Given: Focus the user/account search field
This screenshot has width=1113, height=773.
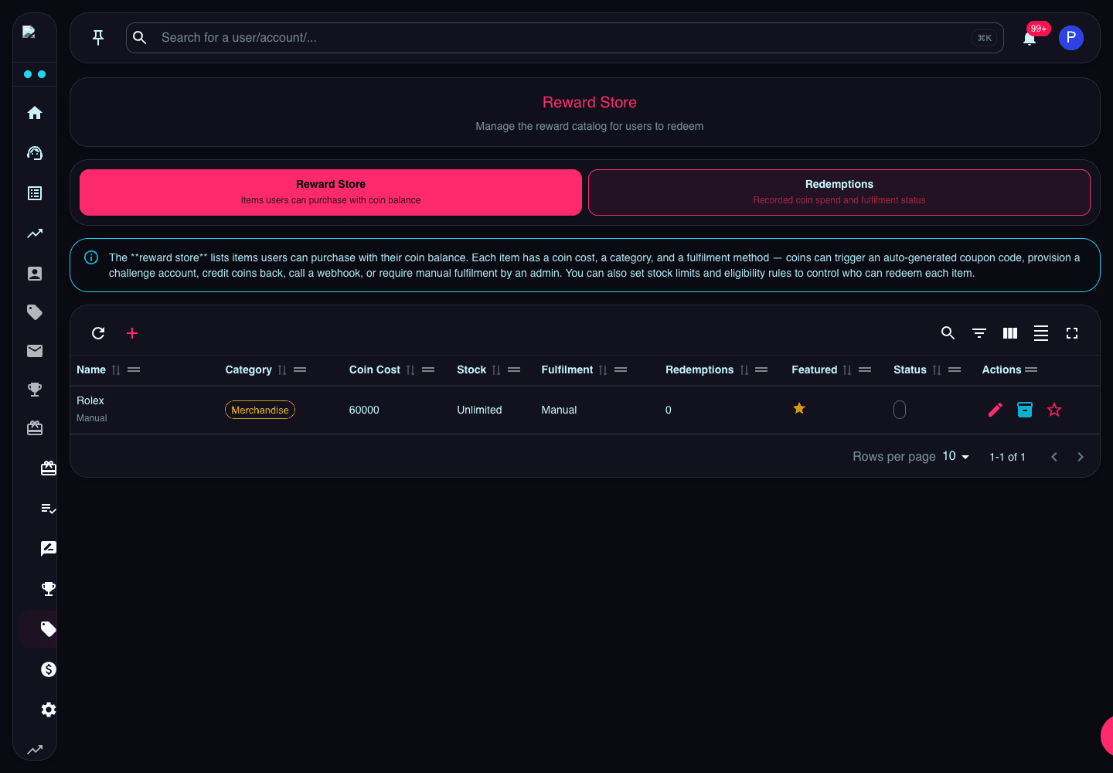Looking at the screenshot, I should [x=565, y=38].
